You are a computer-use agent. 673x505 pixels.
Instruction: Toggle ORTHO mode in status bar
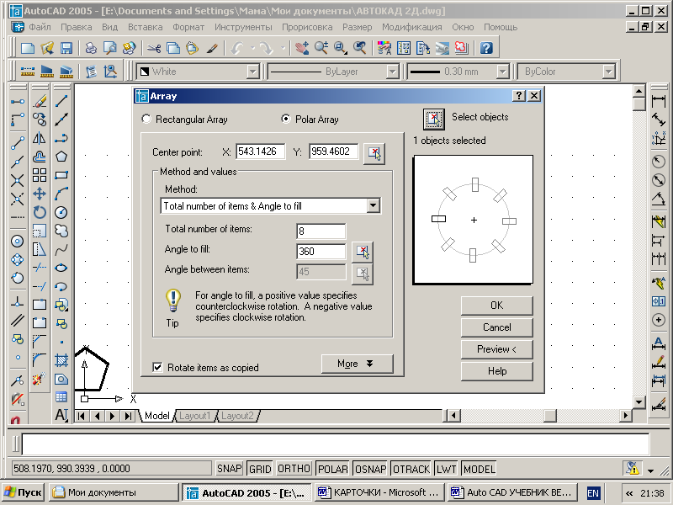294,469
